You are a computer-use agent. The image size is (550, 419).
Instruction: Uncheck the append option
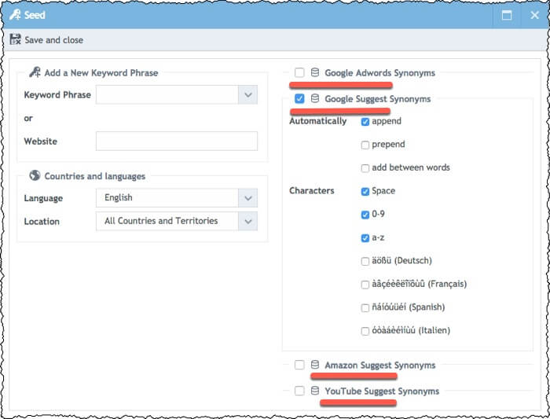(x=365, y=122)
